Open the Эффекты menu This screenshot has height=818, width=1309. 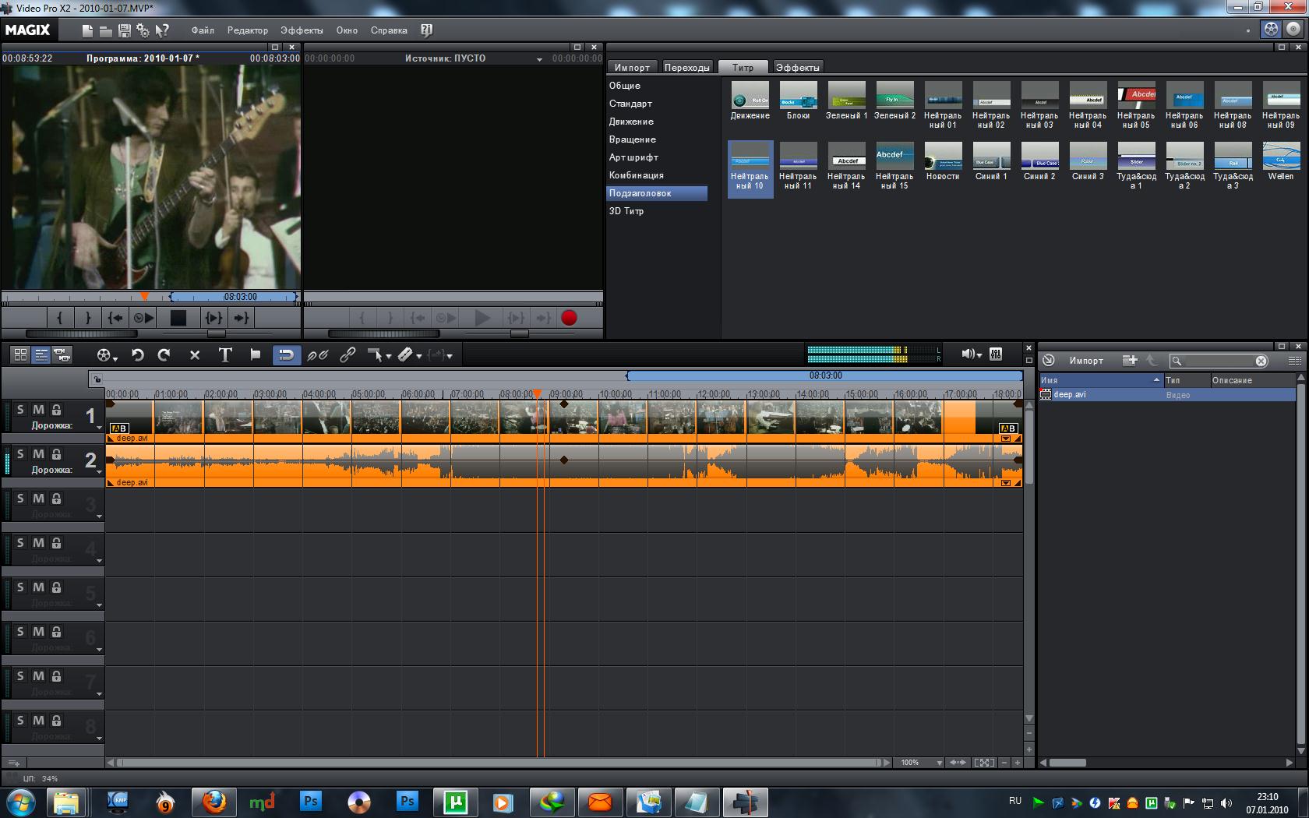pos(302,30)
